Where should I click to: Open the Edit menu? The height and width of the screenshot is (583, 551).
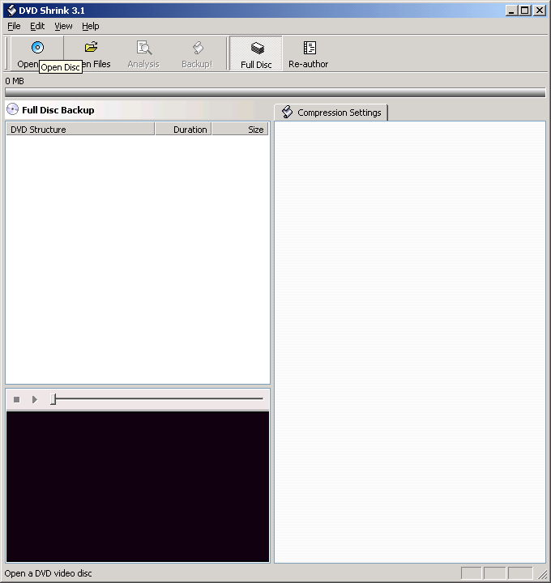click(37, 26)
